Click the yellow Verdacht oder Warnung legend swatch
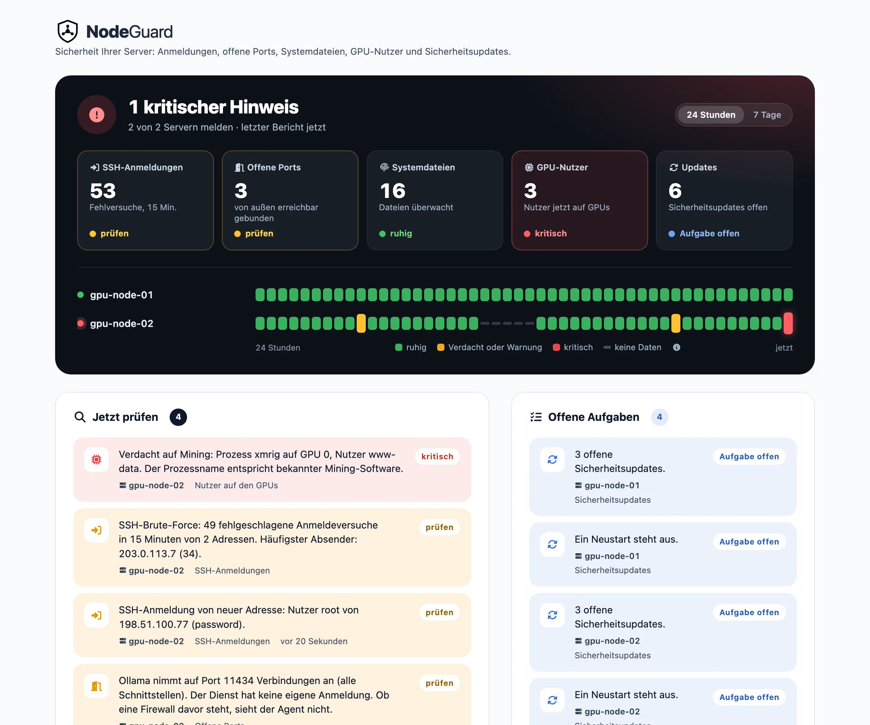Image resolution: width=870 pixels, height=725 pixels. point(441,347)
